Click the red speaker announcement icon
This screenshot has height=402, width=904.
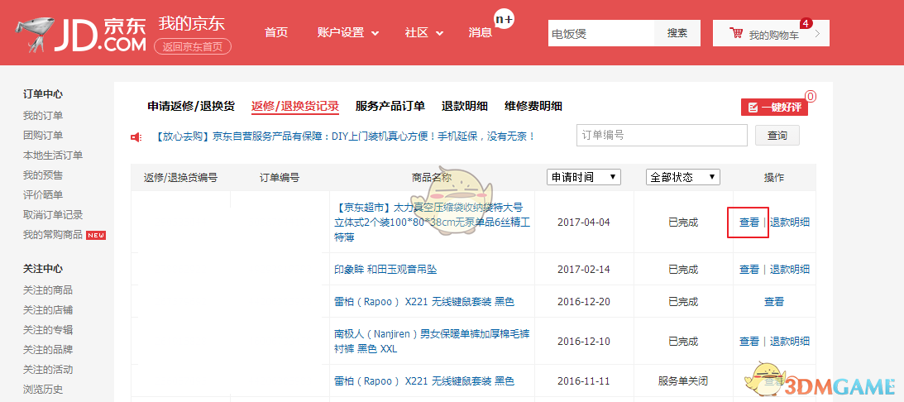point(136,136)
